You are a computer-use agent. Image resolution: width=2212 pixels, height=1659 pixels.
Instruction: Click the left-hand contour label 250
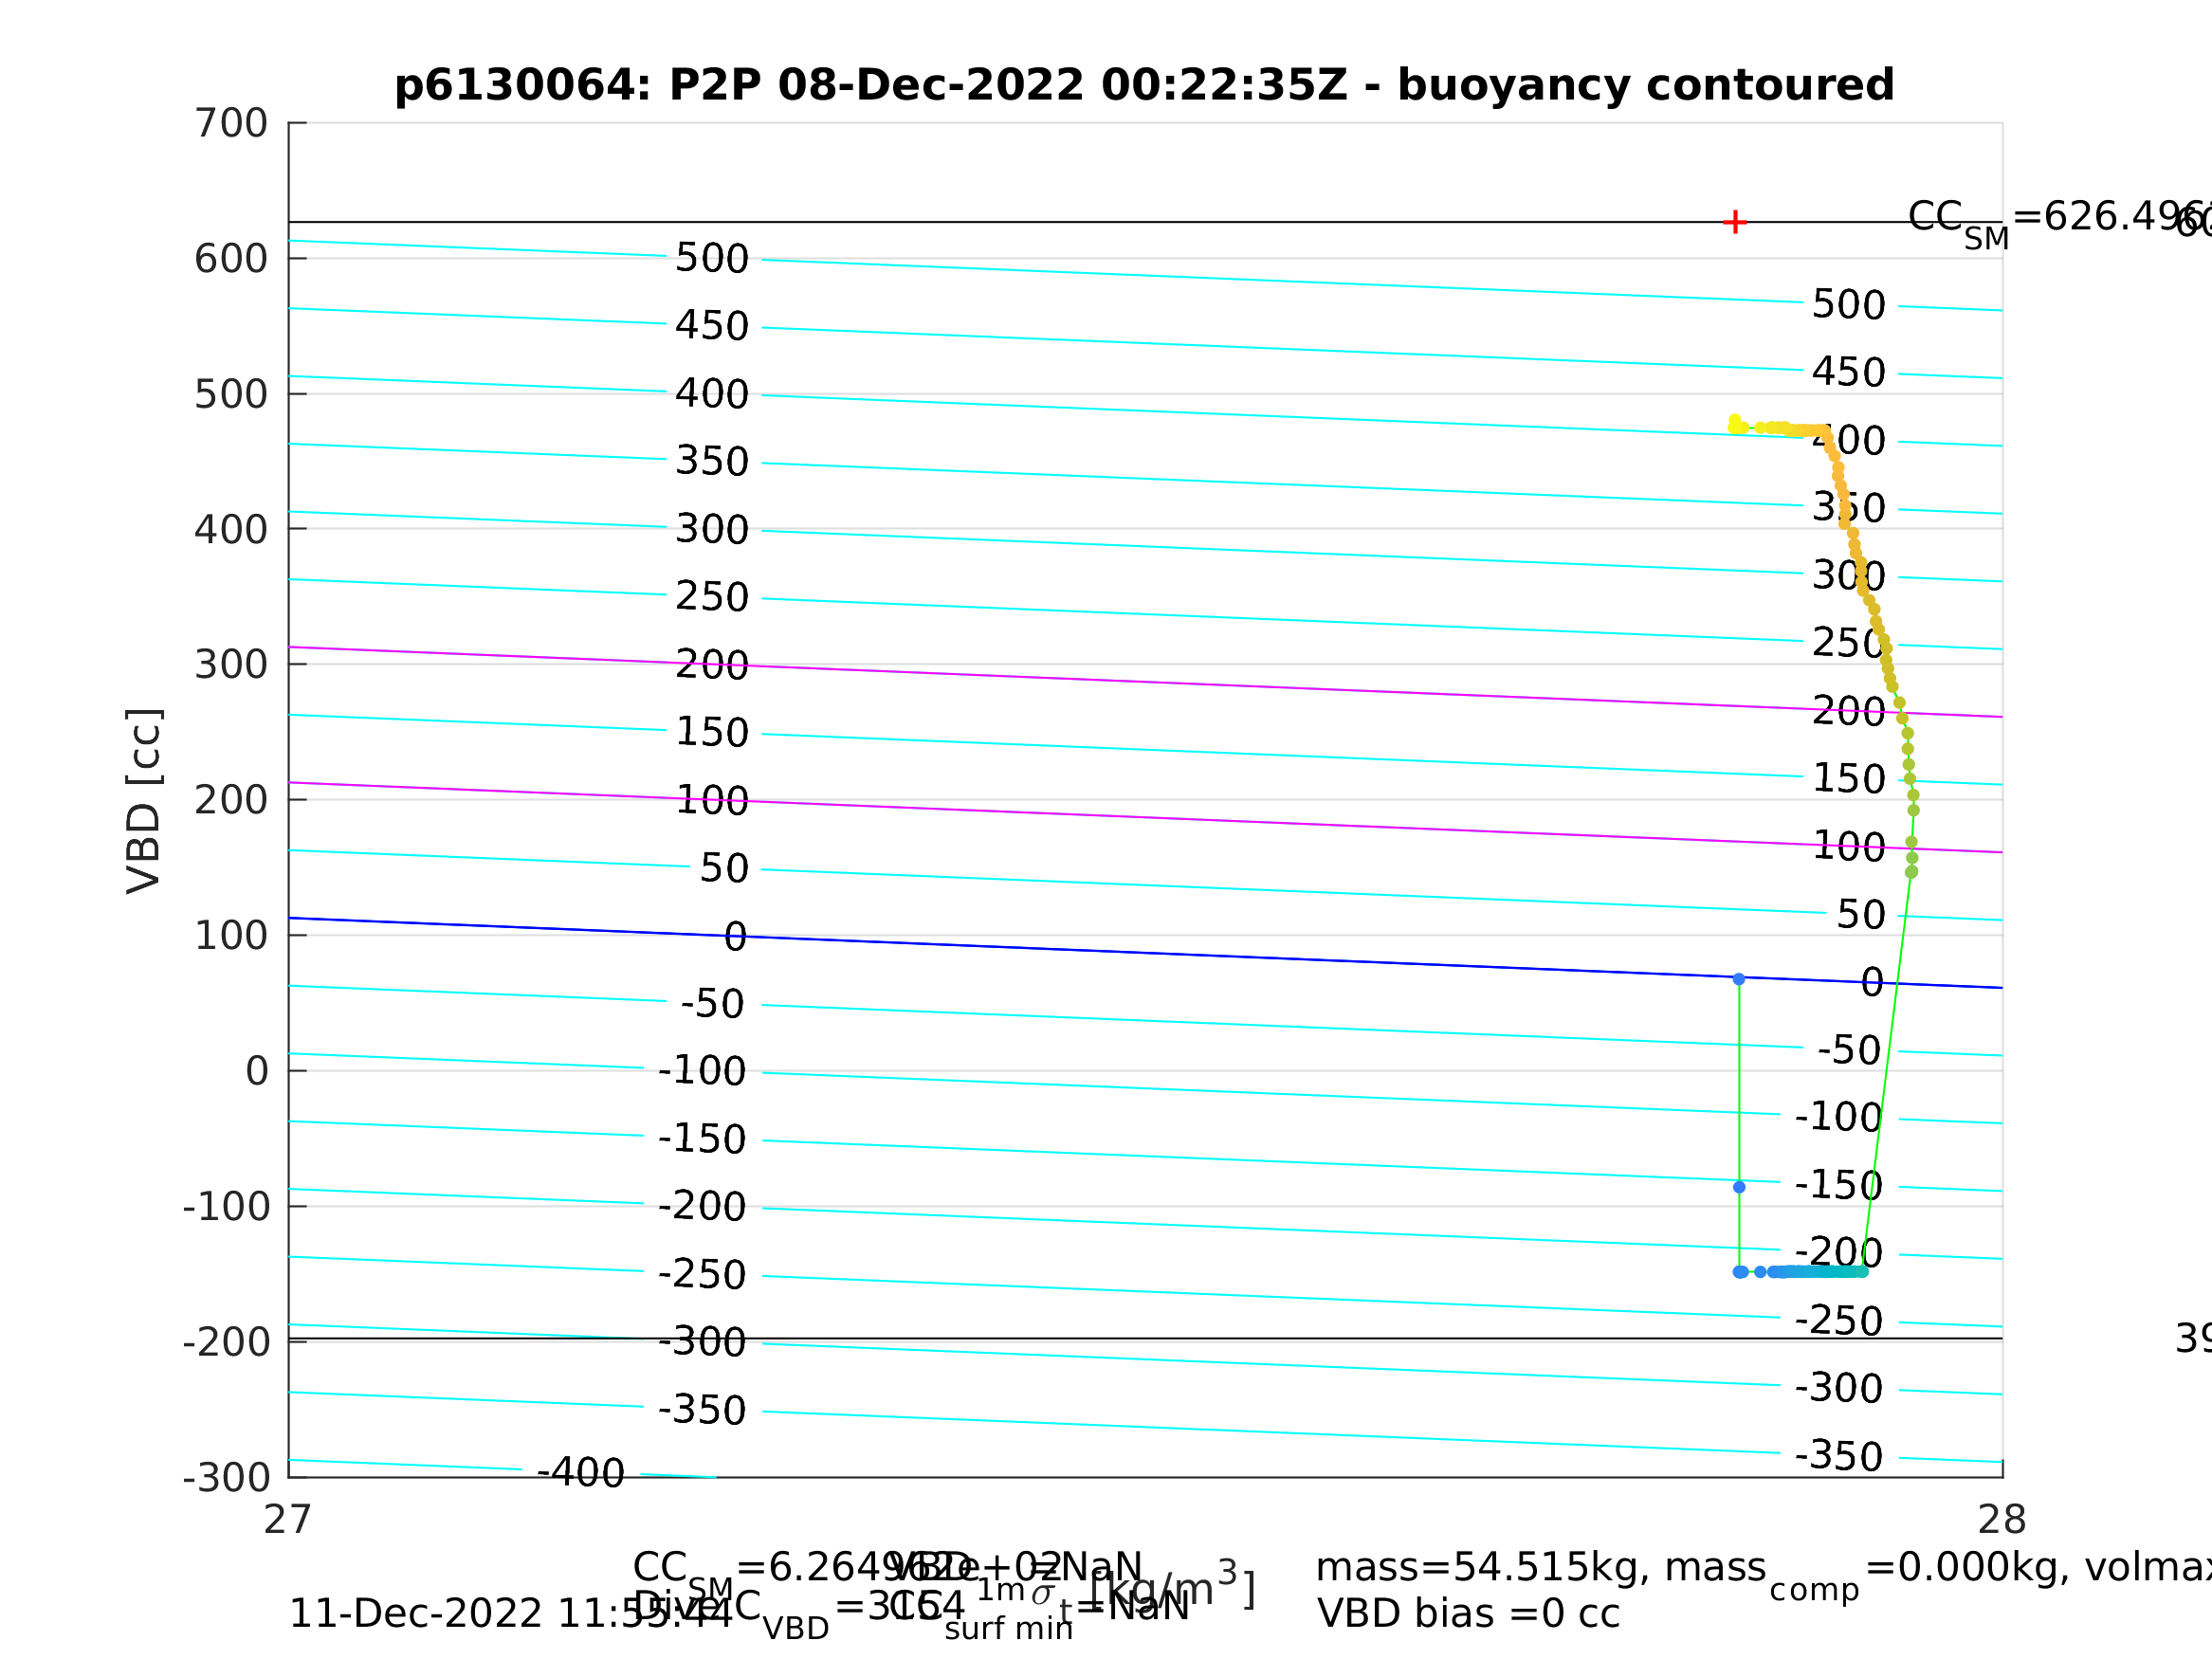click(712, 597)
